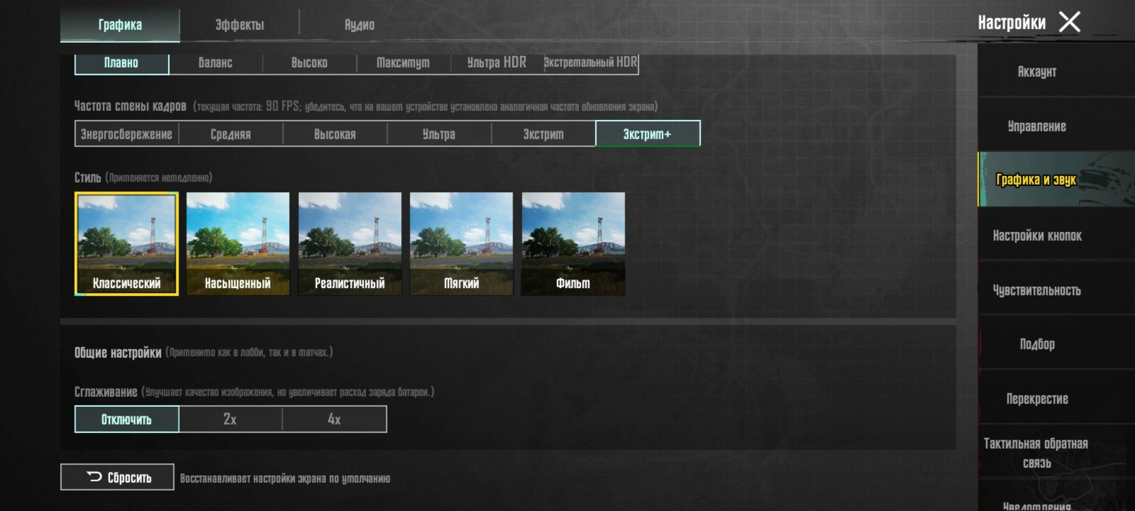This screenshot has height=511, width=1135.
Task: Set frame rate to Экстрим
Action: (543, 134)
